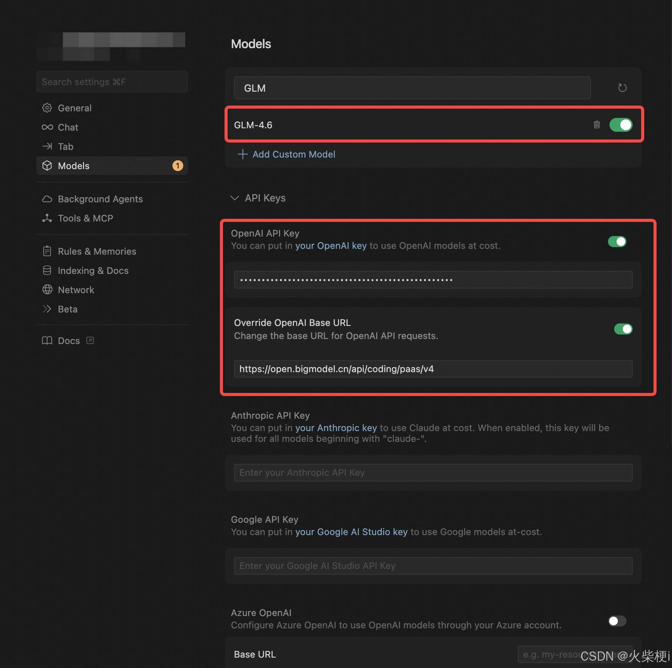Disable Override OpenAI Base URL toggle

pos(623,329)
